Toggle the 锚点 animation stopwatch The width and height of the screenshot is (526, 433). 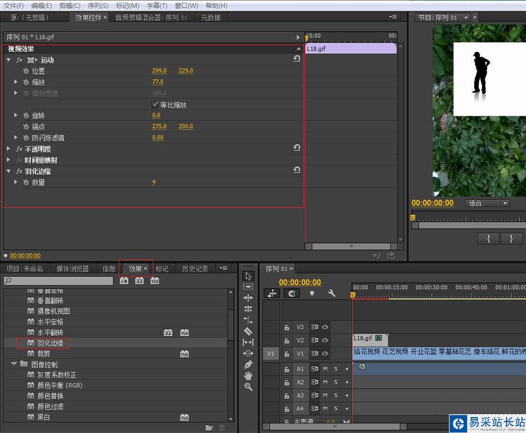coord(26,127)
